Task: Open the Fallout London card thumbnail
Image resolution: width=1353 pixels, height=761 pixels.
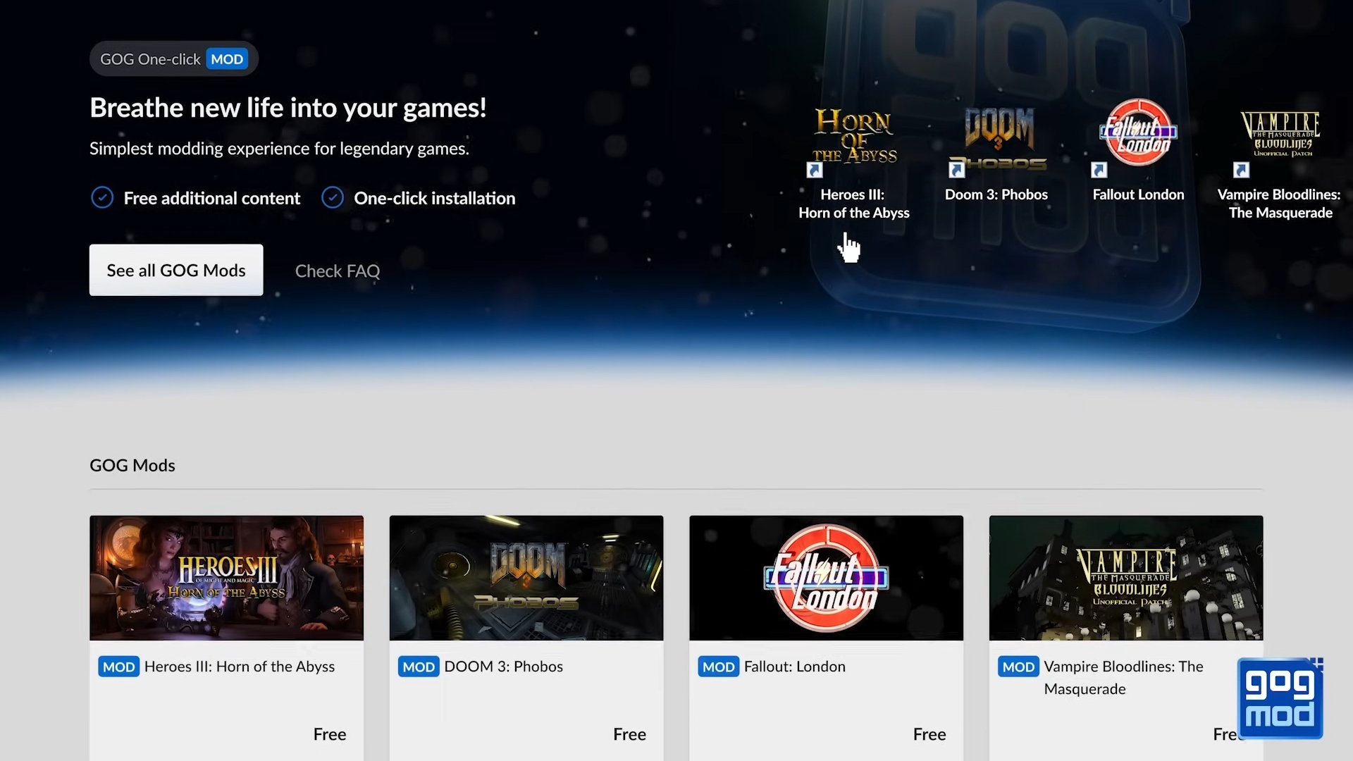Action: pos(826,578)
